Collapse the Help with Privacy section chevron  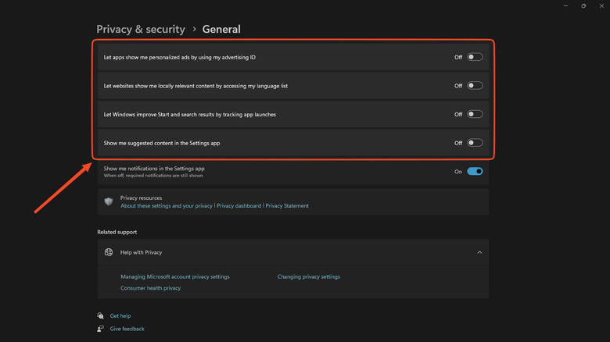pyautogui.click(x=479, y=252)
